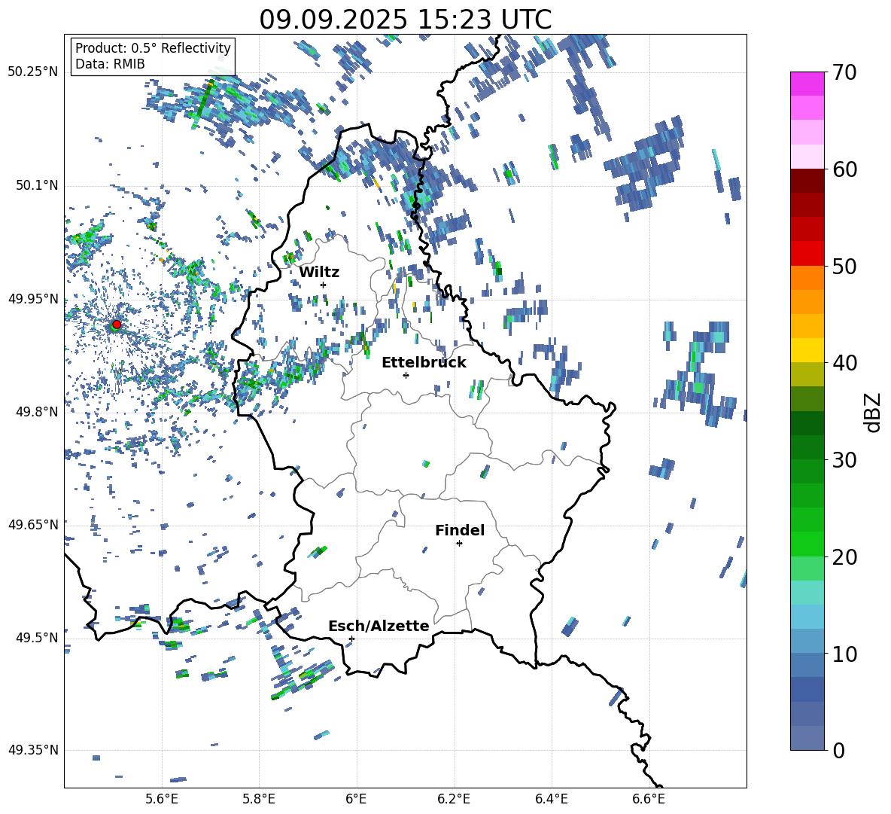Click the 50.1°N latitude label

37,185
